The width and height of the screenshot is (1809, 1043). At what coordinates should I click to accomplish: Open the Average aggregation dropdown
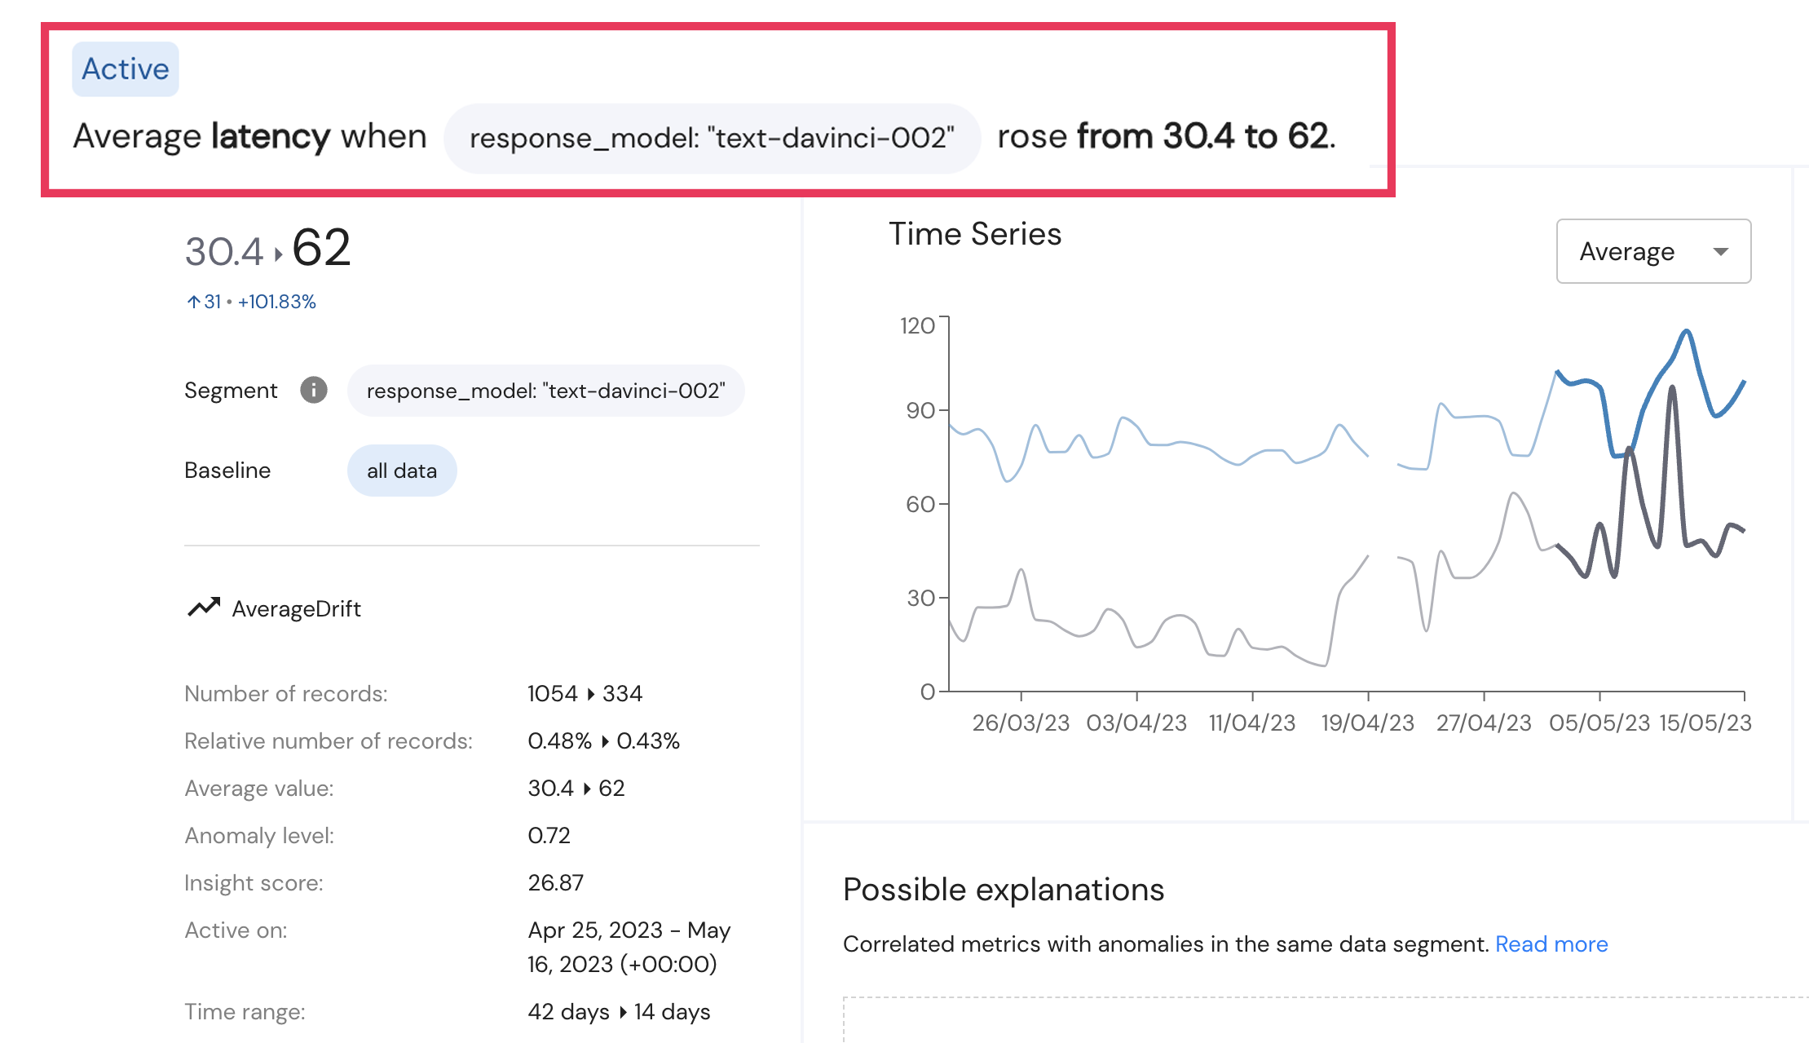click(x=1652, y=251)
